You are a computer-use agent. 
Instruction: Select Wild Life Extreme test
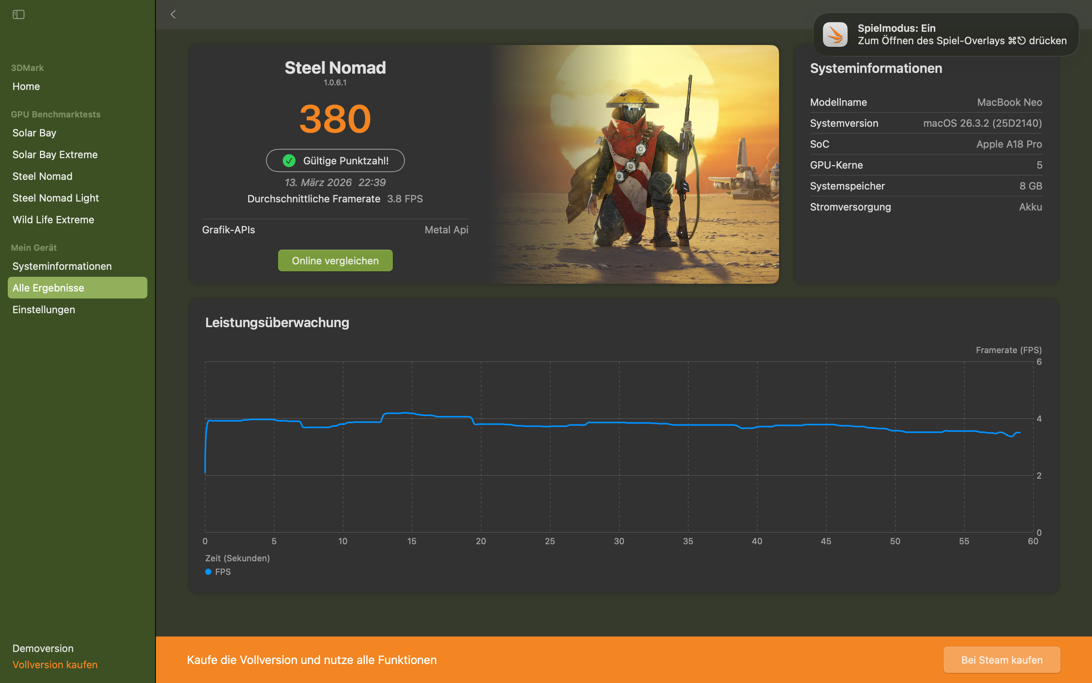click(53, 219)
